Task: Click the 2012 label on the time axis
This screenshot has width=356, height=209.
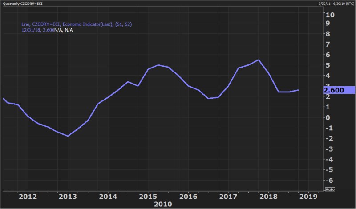Action: pos(28,196)
